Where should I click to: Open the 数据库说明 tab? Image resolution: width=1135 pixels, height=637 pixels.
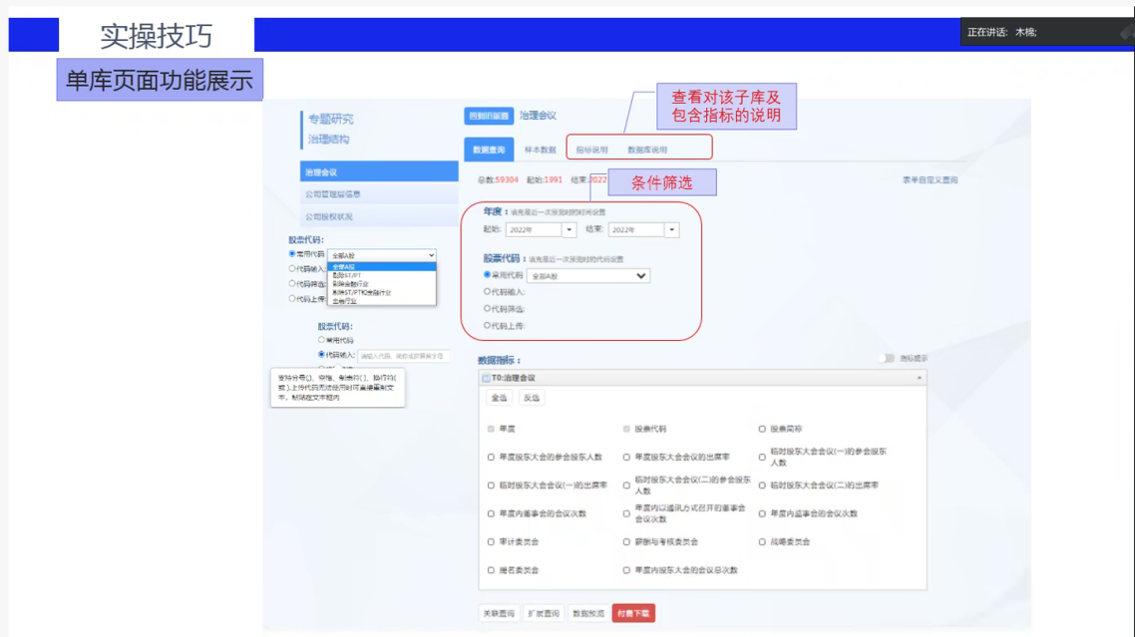tap(646, 150)
